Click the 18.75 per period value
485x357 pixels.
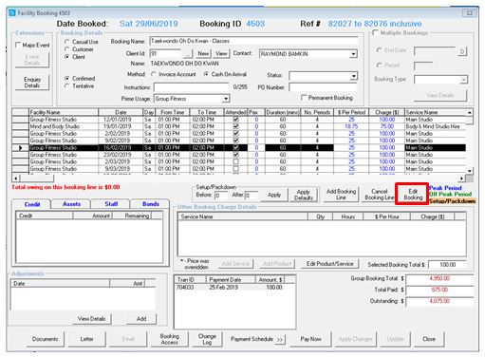351,126
